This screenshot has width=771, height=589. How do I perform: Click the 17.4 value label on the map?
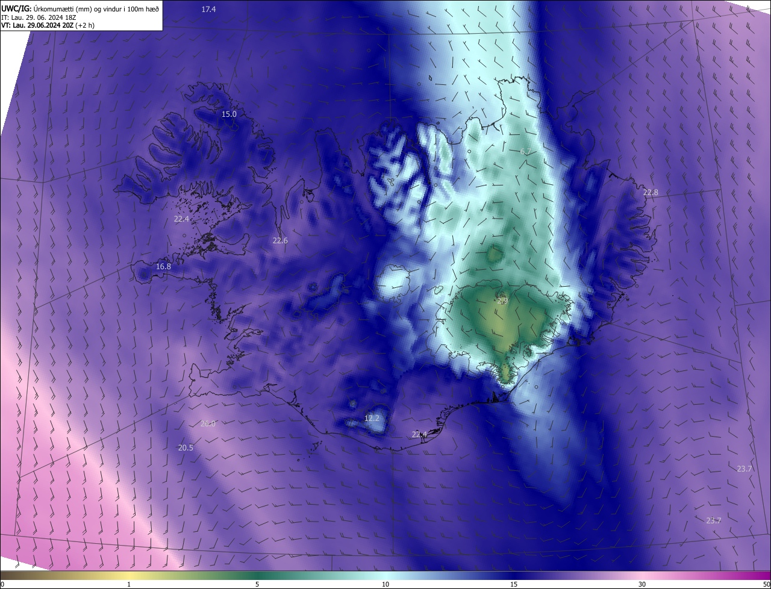coord(208,9)
